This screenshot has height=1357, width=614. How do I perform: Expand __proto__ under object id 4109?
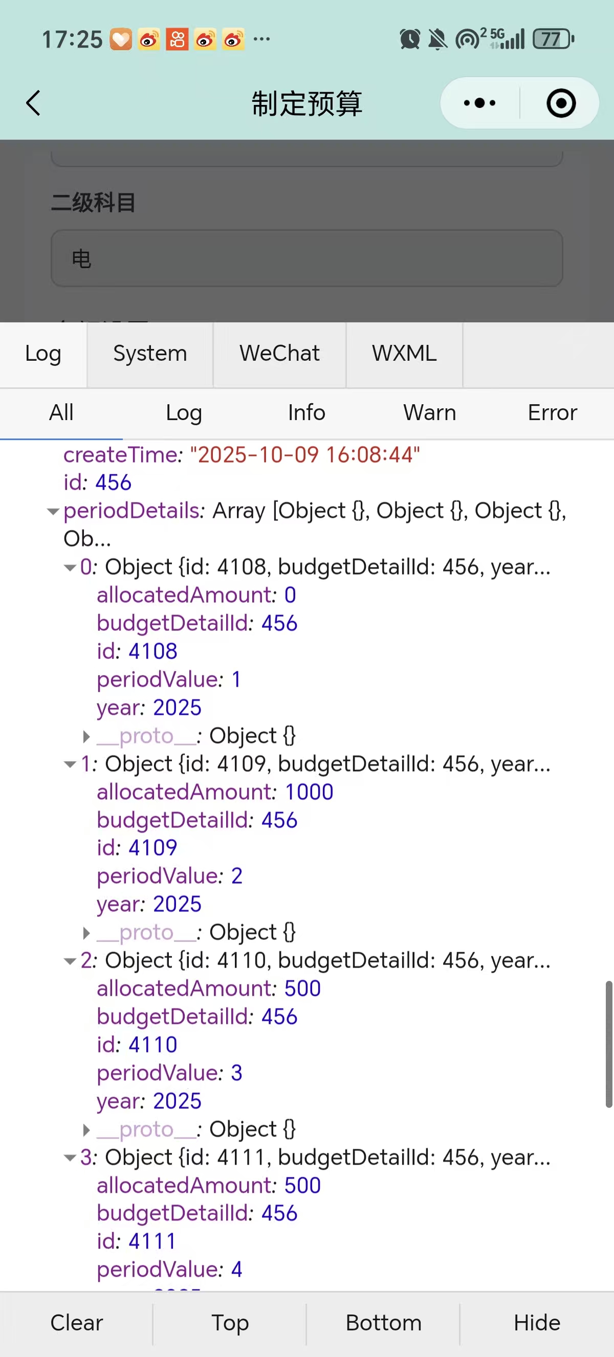(x=86, y=933)
